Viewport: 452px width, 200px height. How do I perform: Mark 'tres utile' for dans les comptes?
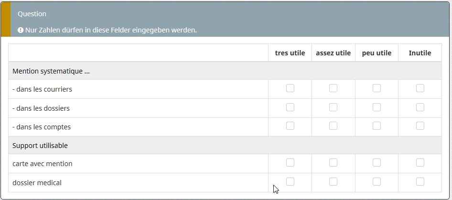coord(290,126)
